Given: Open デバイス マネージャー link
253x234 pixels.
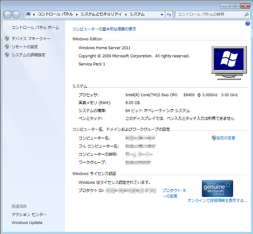Looking at the screenshot, I should pos(31,38).
